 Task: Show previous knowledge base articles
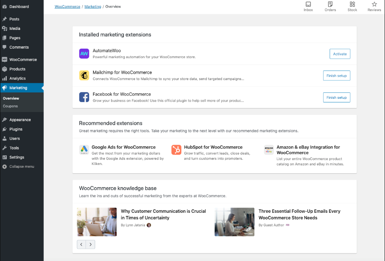[x=81, y=244]
